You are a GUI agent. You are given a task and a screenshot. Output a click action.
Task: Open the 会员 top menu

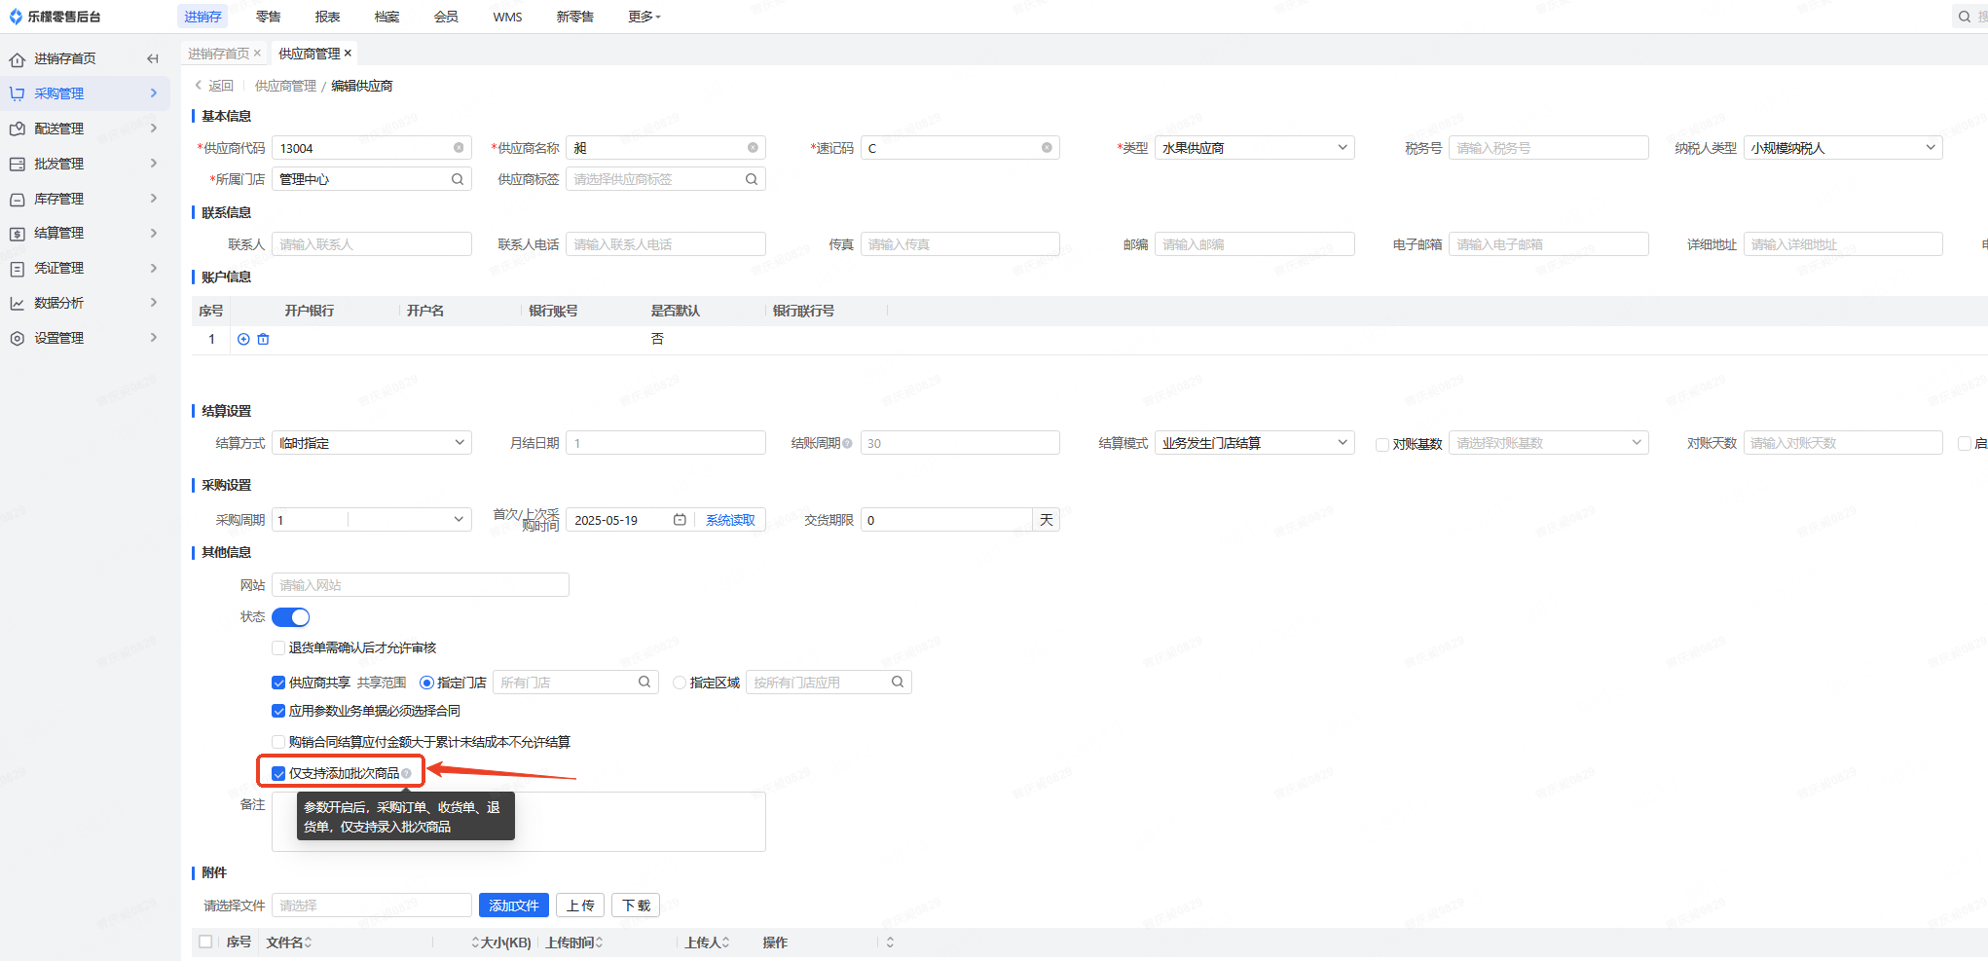446,17
